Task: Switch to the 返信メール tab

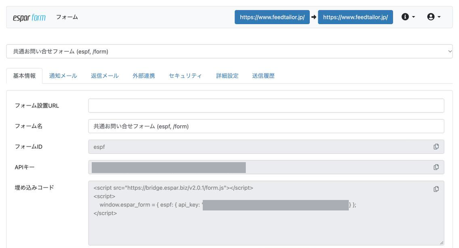Action: [105, 76]
